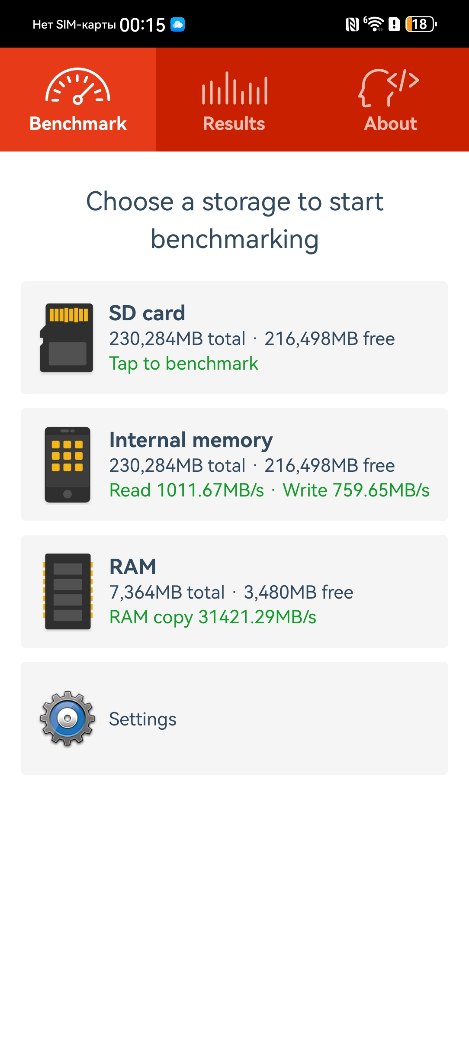Tap the Settings gear icon
Viewport: 469px width, 1044px height.
coord(67,719)
